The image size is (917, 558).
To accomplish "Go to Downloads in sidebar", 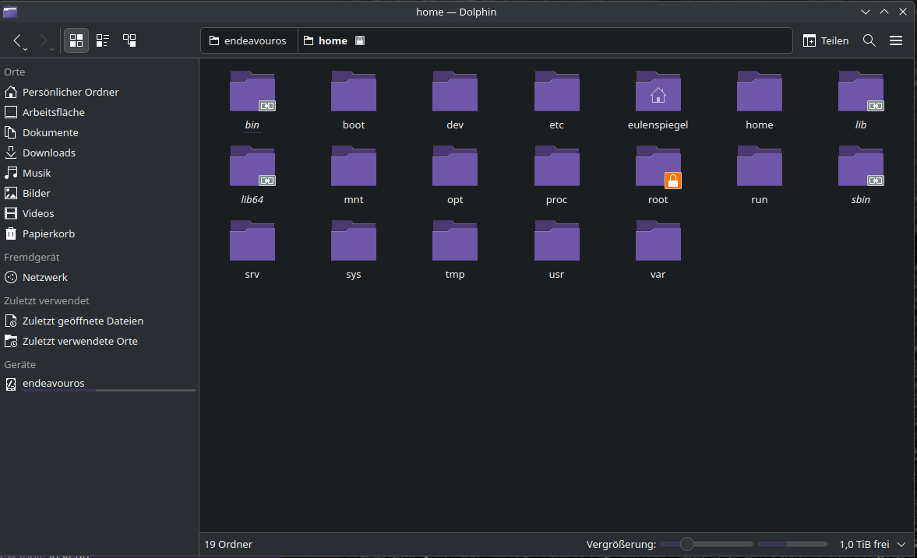I will (48, 153).
